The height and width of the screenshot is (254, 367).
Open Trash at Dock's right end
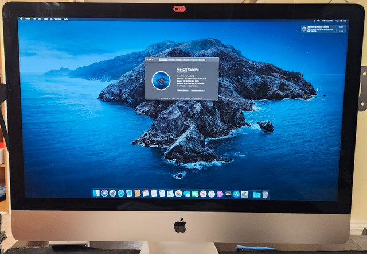[265, 194]
